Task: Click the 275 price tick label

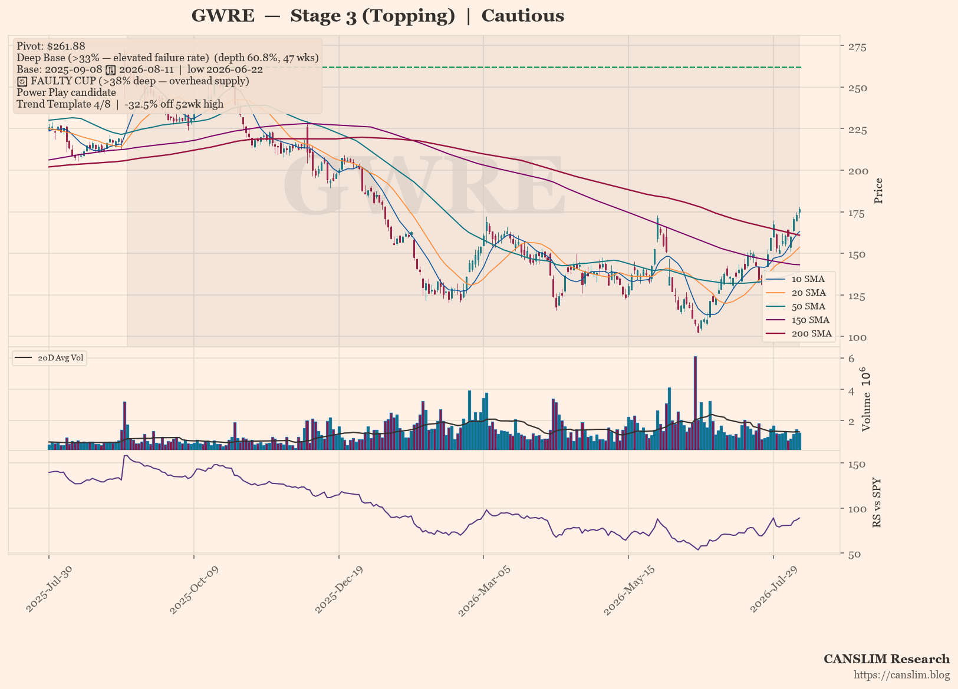Action: [x=857, y=47]
